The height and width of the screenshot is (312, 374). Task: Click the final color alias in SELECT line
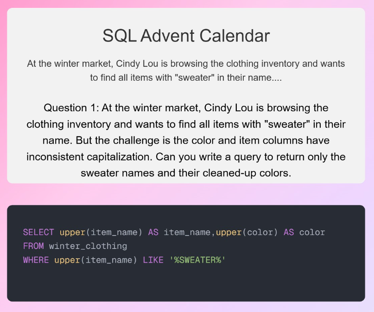click(312, 232)
